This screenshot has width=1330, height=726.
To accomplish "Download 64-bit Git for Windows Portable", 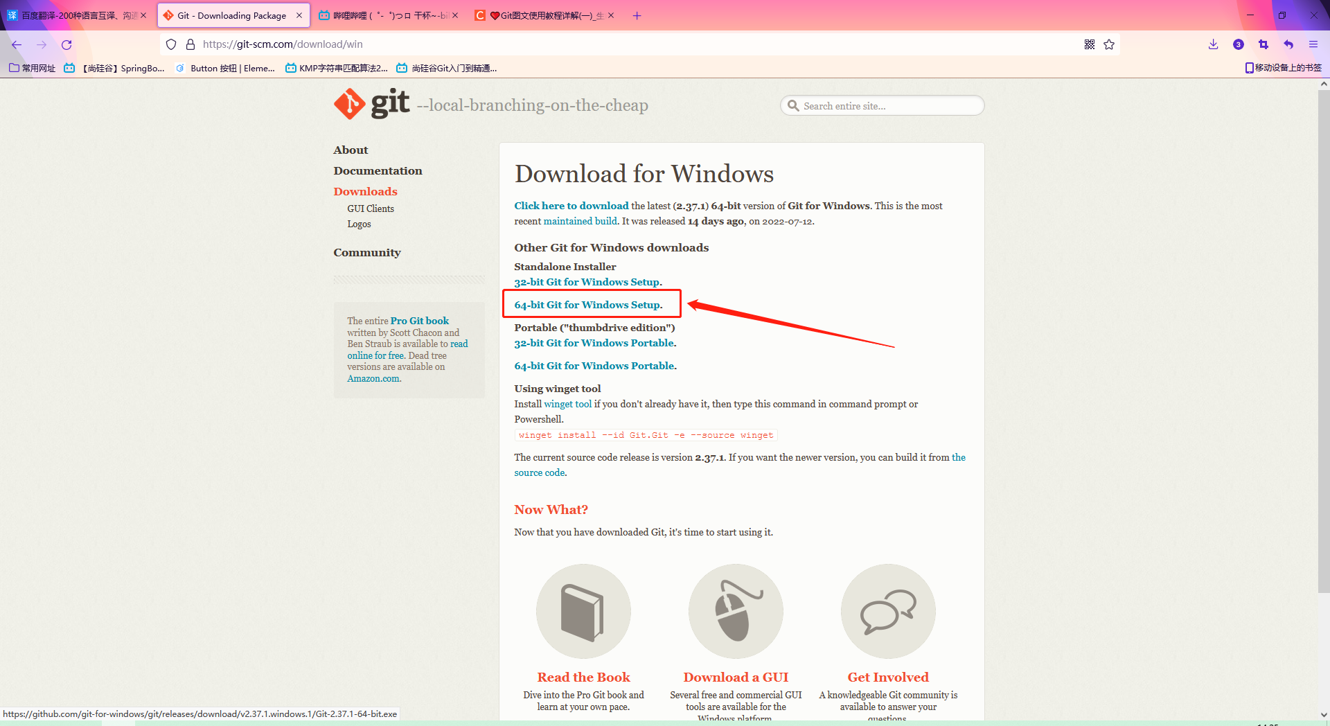I will 595,366.
